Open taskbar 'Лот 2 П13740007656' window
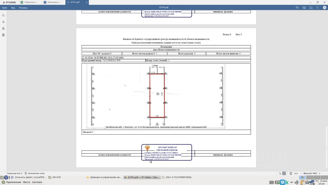 tap(177, 177)
